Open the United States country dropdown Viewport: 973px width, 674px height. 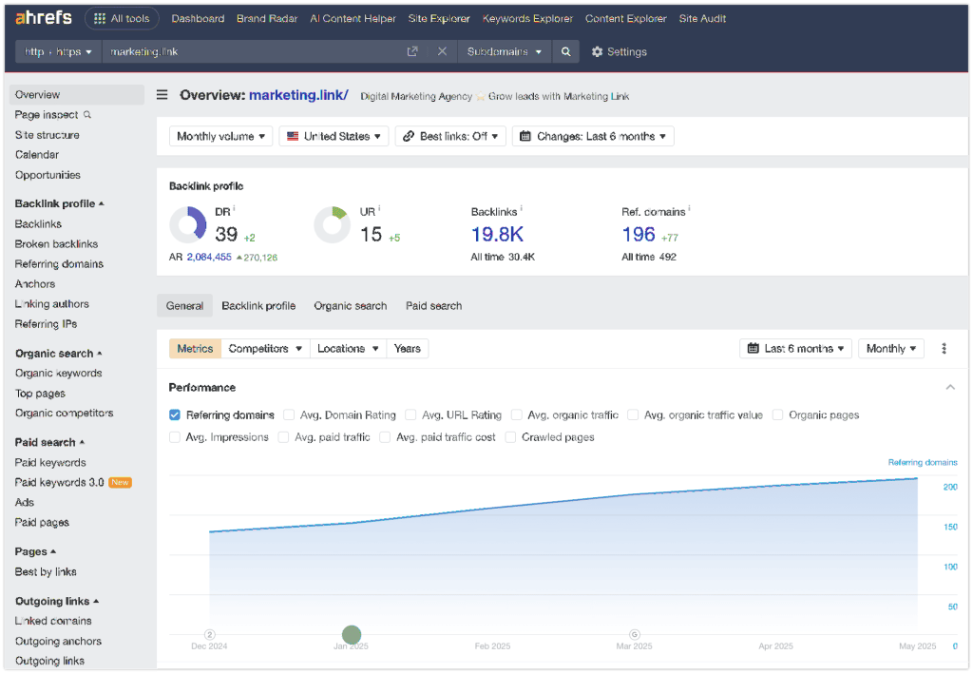(334, 136)
